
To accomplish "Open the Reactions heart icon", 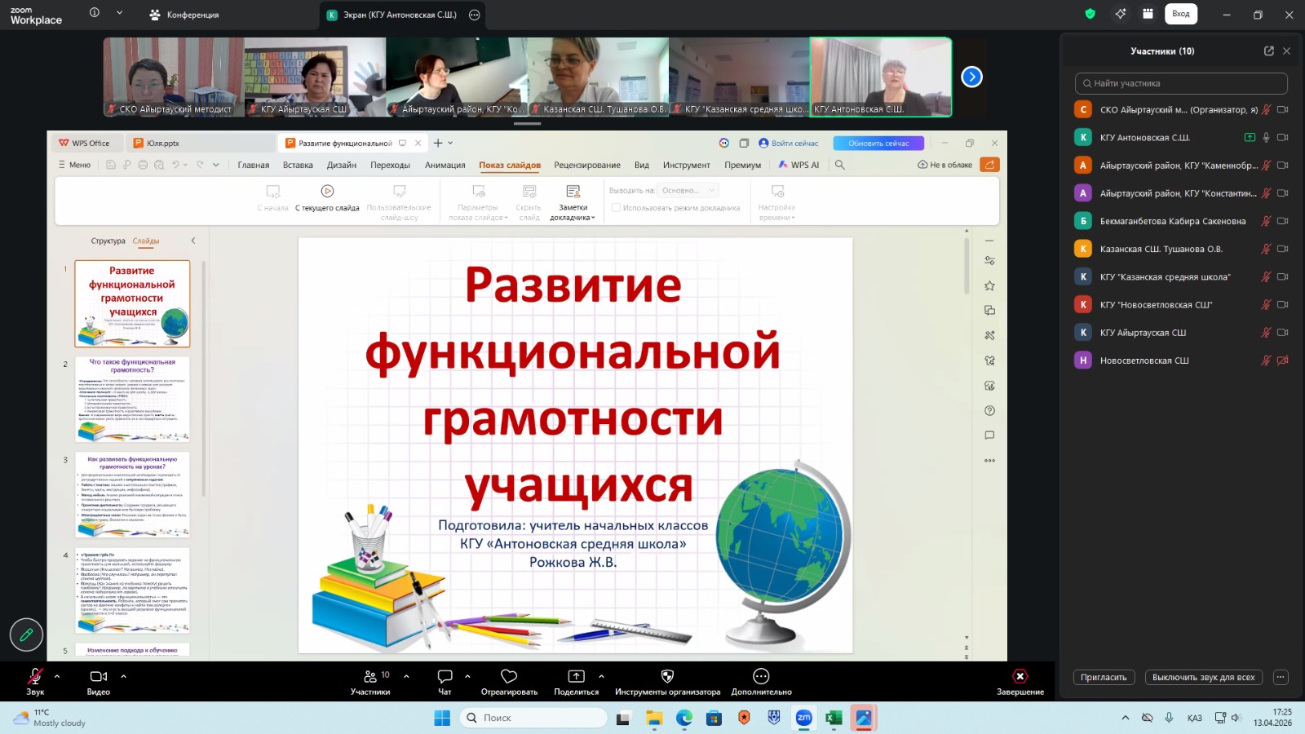I will click(509, 677).
